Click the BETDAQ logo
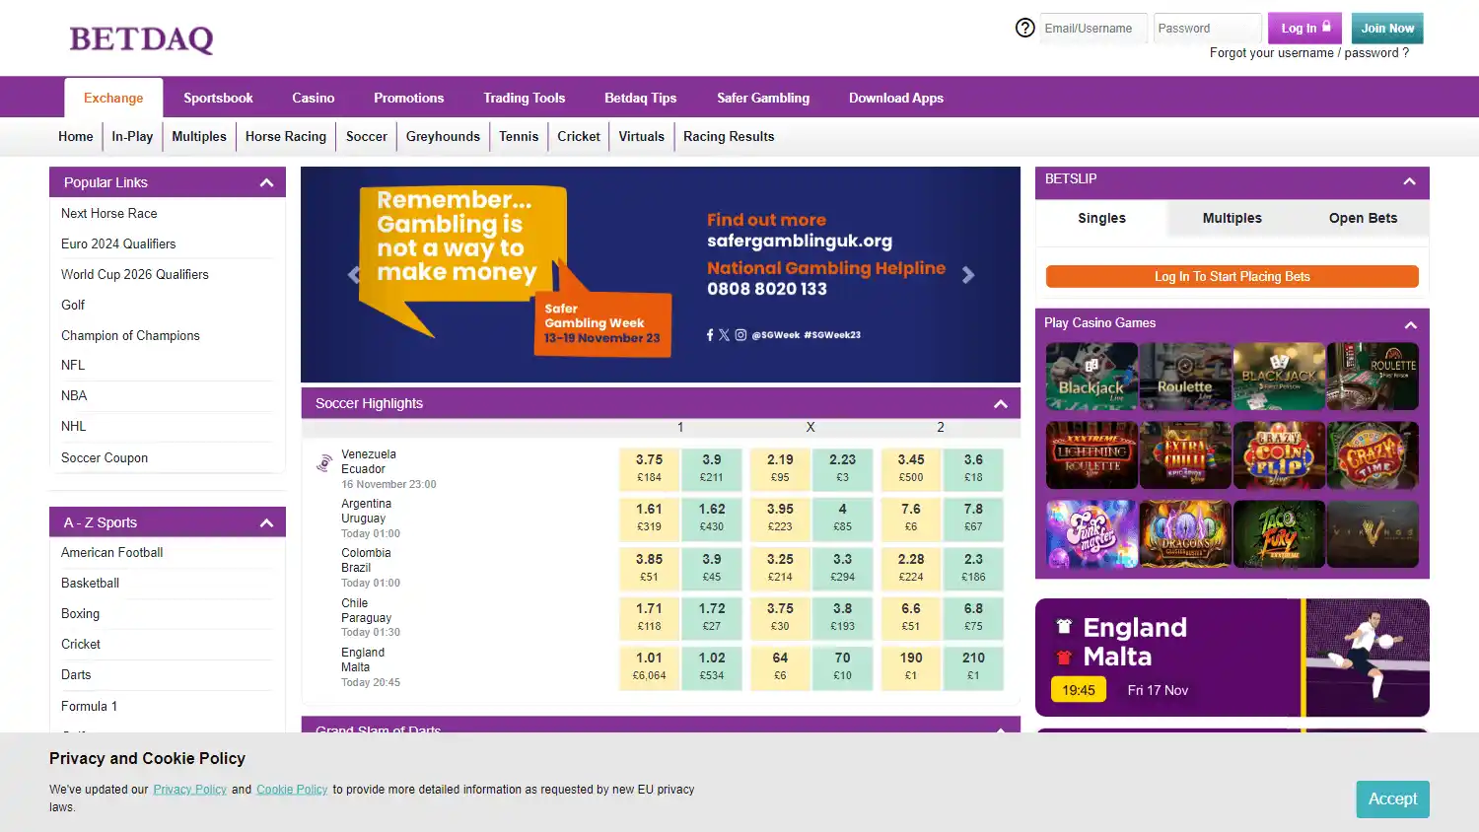The image size is (1479, 832). click(x=141, y=38)
